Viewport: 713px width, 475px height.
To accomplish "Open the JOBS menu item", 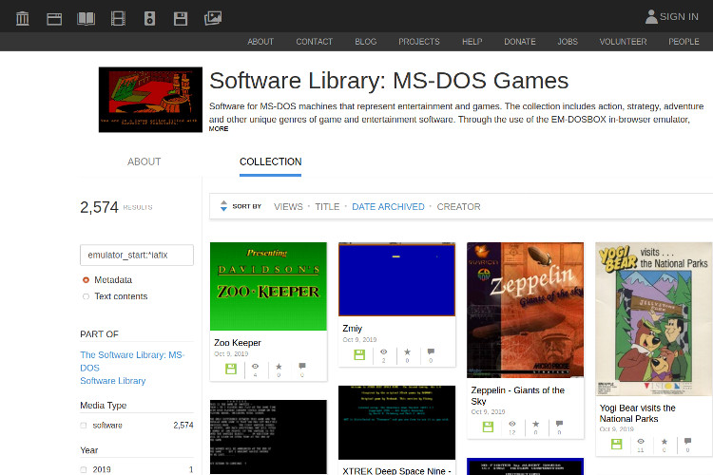I will click(x=568, y=42).
